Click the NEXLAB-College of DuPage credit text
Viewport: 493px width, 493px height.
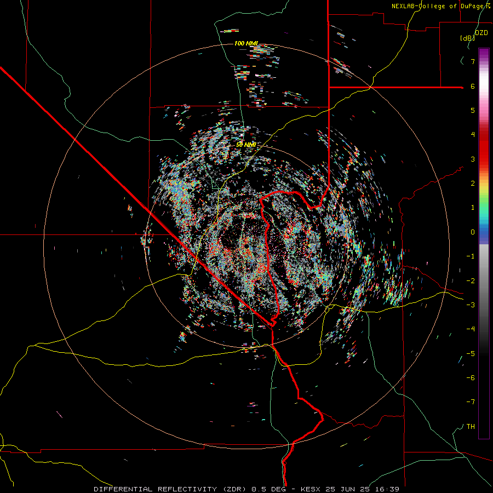click(441, 6)
